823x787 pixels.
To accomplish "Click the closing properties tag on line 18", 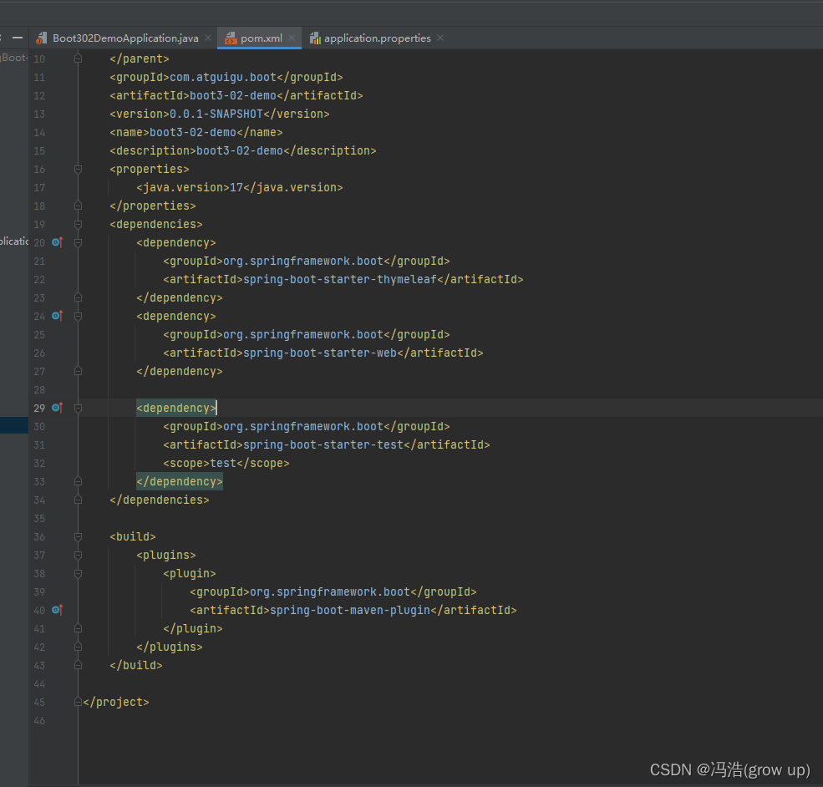I will [x=153, y=206].
